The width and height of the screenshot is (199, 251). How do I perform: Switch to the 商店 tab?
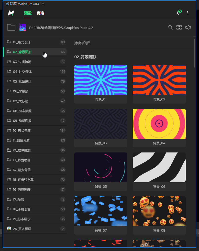41,13
